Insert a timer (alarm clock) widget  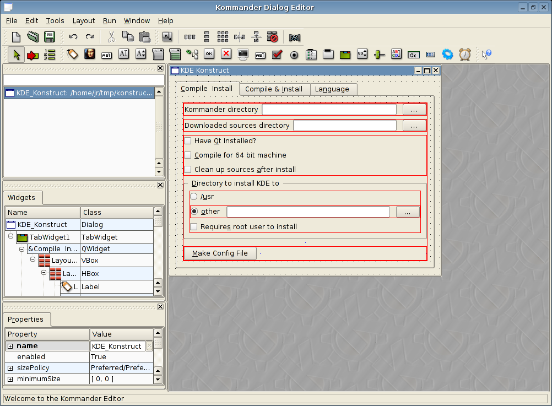465,54
